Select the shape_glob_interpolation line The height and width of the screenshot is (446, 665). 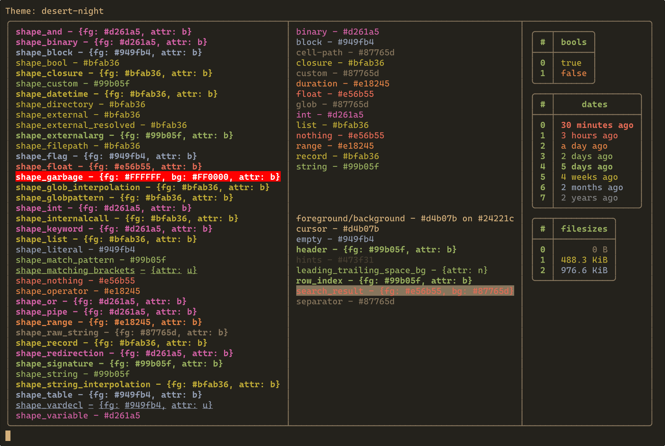(x=143, y=188)
